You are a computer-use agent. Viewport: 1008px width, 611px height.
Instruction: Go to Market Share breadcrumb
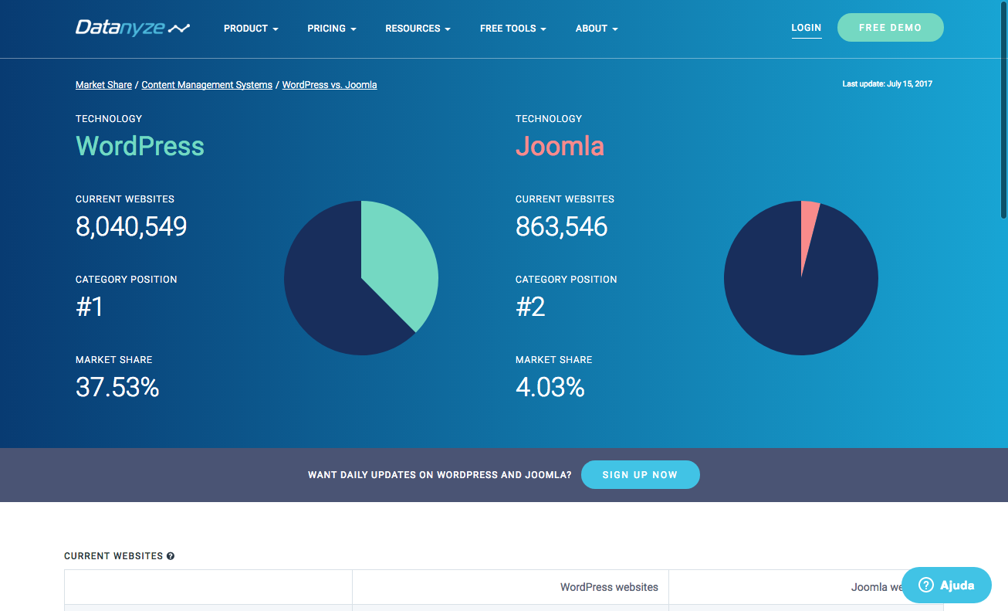[103, 85]
